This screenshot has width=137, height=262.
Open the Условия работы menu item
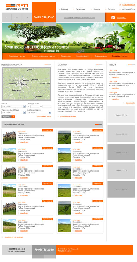[128, 9]
